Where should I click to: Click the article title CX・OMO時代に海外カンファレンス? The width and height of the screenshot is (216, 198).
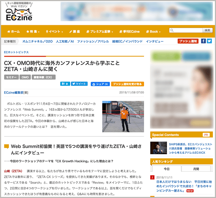pyautogui.click(x=62, y=66)
